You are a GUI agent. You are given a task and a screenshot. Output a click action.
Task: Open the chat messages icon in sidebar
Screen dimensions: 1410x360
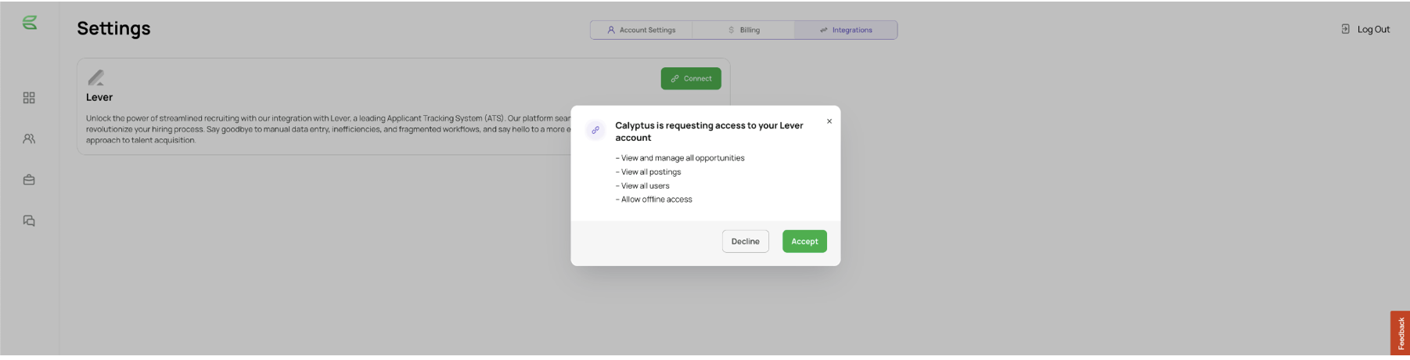[29, 221]
